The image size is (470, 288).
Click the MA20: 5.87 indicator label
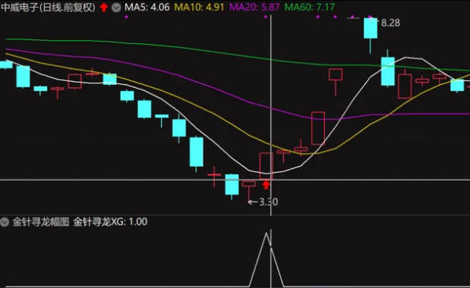[x=254, y=7]
